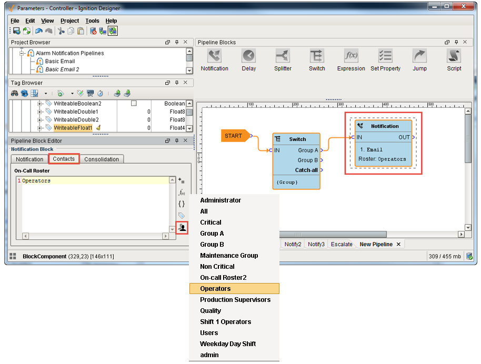The height and width of the screenshot is (364, 481).
Task: Click the scan class stopwatch icon
Action: (x=100, y=93)
